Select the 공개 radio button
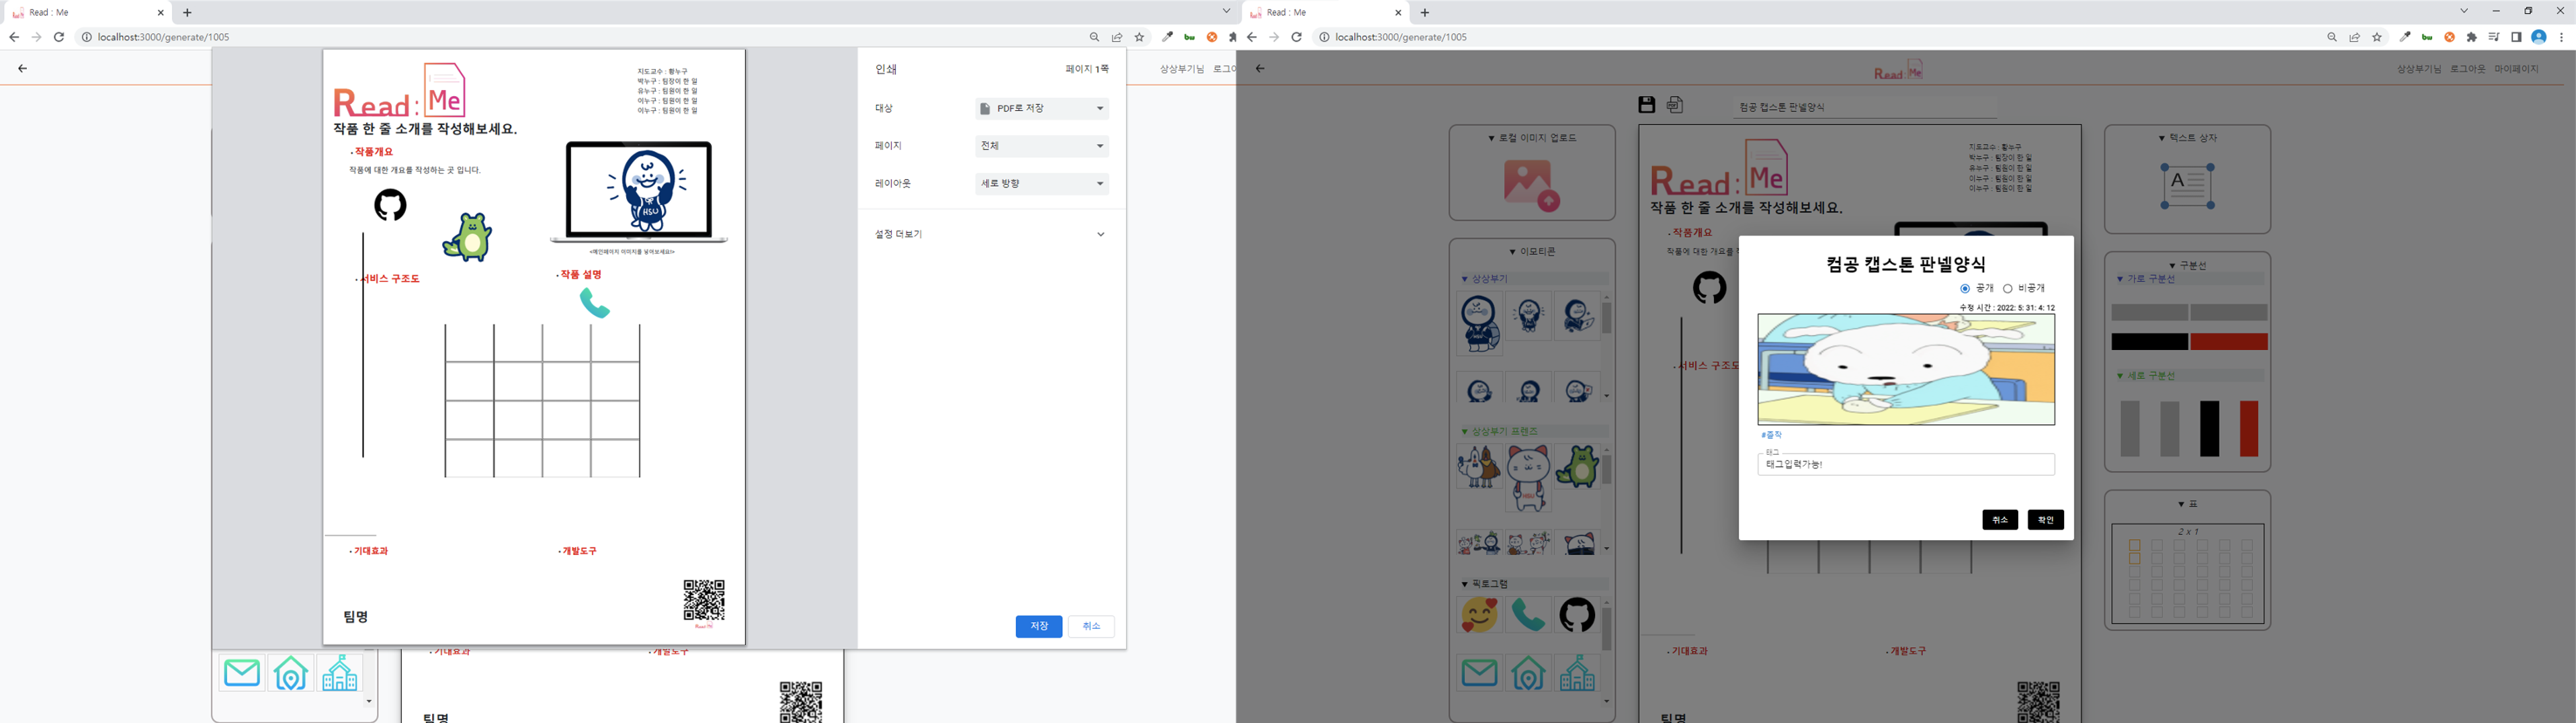This screenshot has width=2576, height=723. [1965, 289]
